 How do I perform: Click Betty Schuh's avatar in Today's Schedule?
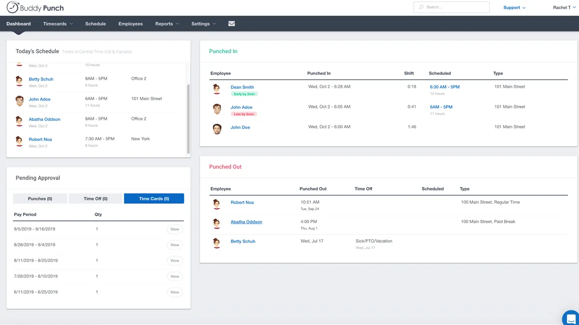(x=19, y=81)
